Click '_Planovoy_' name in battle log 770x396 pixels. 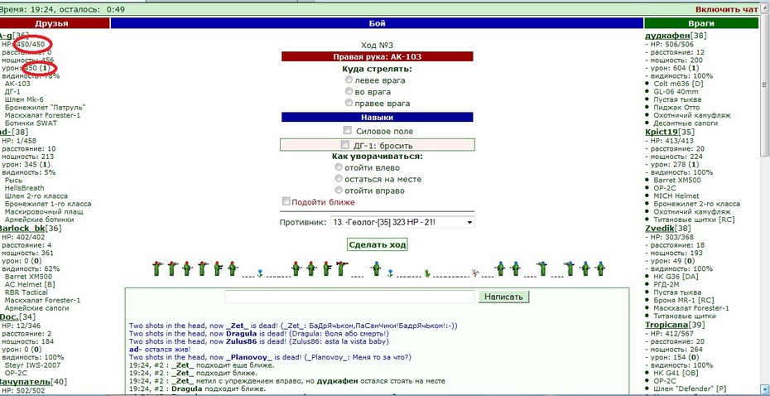tap(249, 357)
